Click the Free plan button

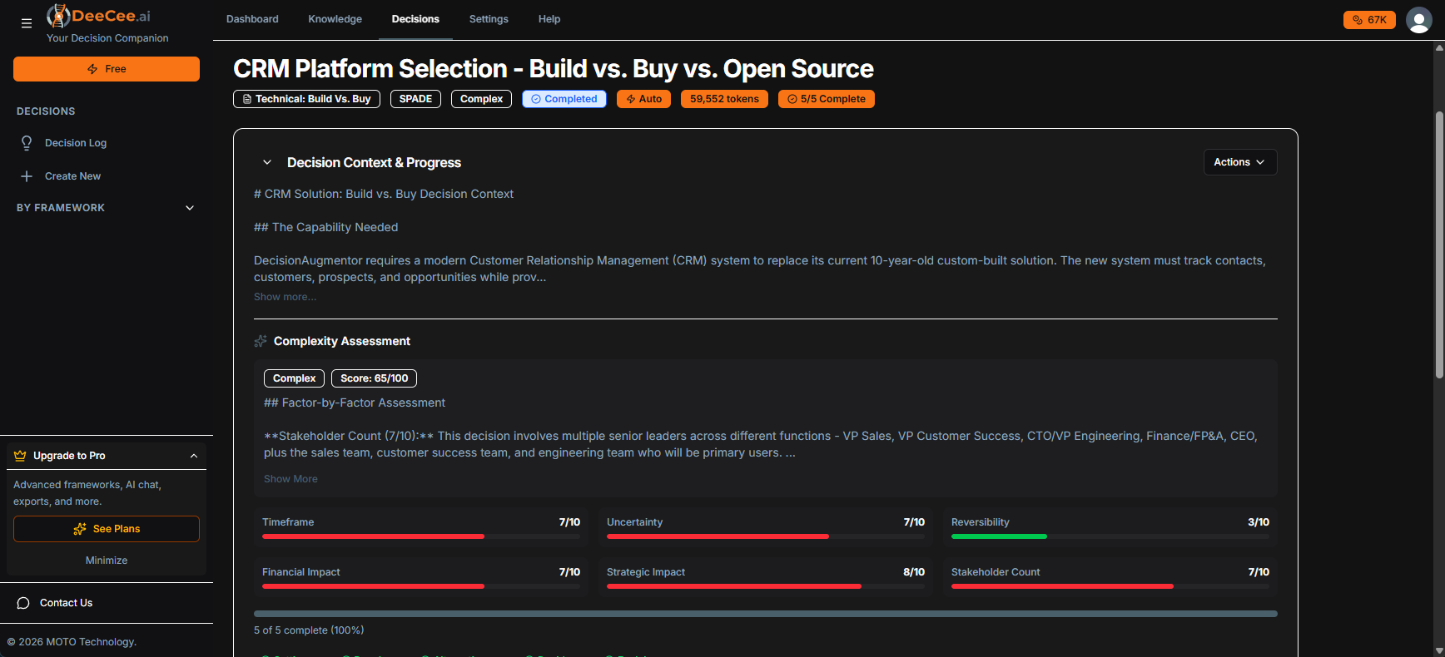[x=107, y=69]
